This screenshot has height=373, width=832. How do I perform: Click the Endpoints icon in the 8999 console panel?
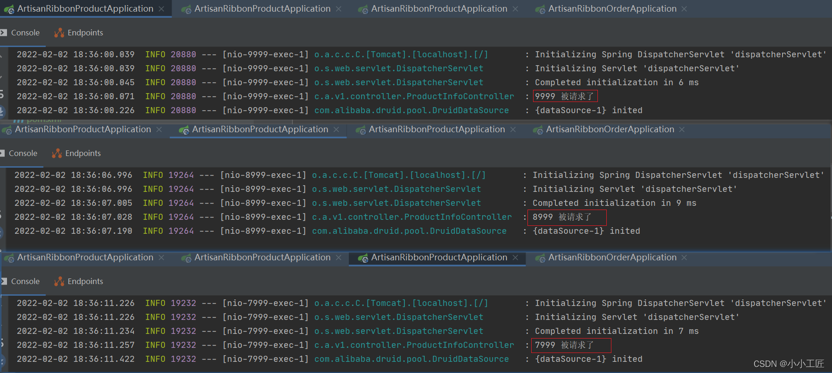tap(57, 153)
